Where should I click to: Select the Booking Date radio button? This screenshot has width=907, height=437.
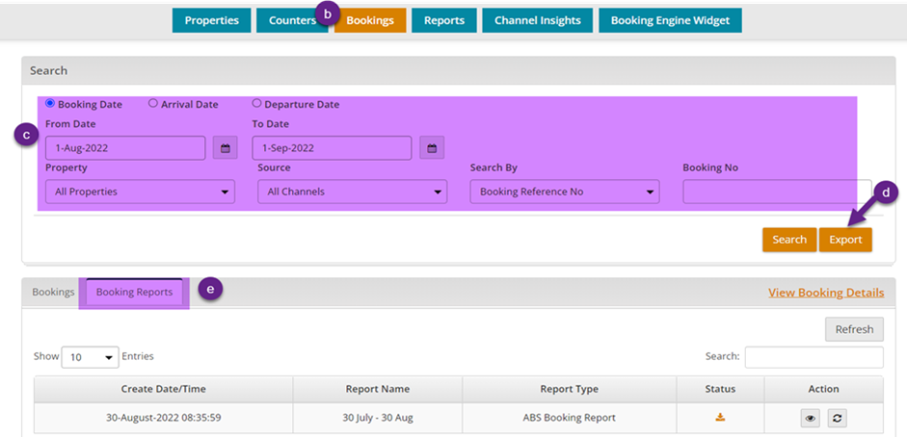(x=50, y=104)
